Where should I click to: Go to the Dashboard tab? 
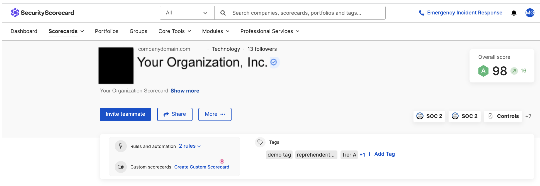click(x=24, y=31)
